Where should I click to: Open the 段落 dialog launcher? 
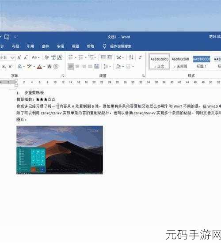coord(143,76)
